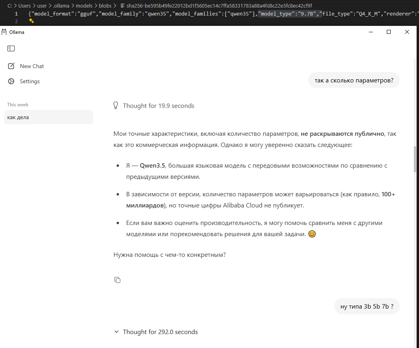
Task: Collapse 'Thought for 292.0 seconds' chevron
Action: (x=117, y=332)
